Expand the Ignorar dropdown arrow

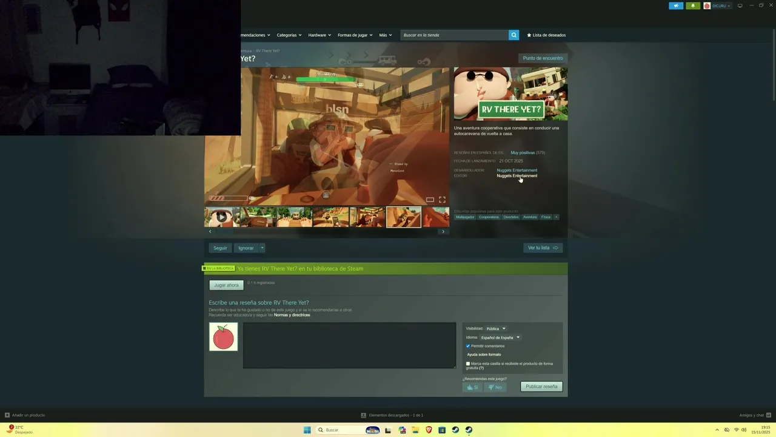(x=262, y=248)
